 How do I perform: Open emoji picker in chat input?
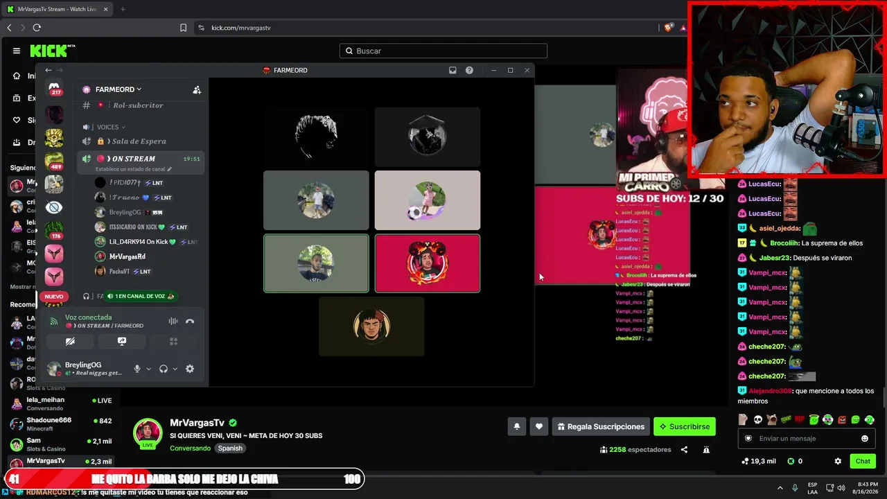(x=864, y=439)
